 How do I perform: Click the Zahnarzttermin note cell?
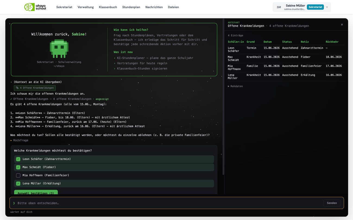312,48
